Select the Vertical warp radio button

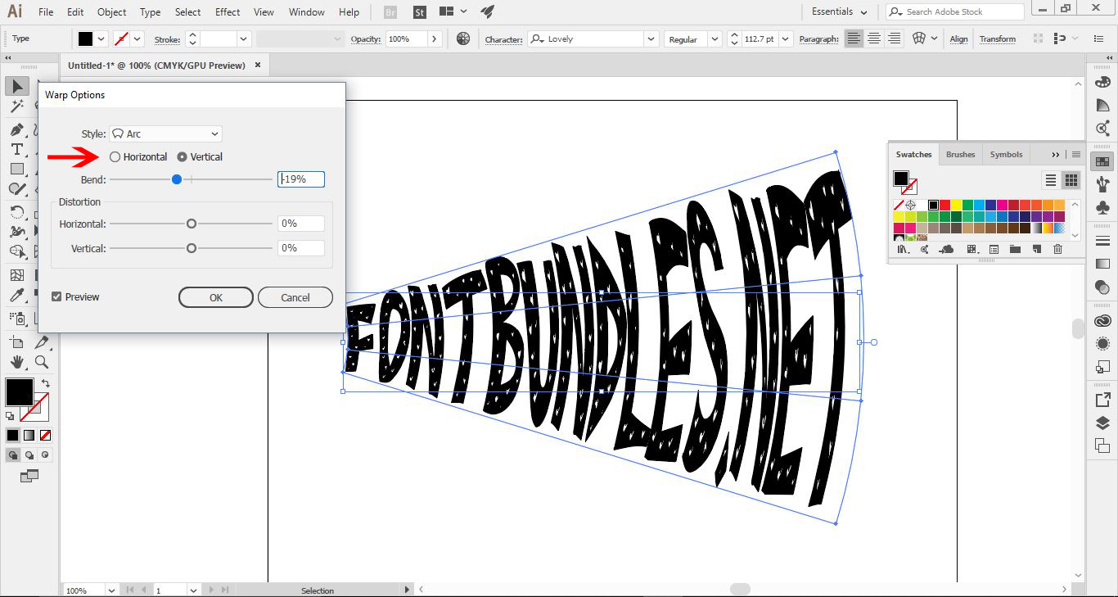coord(182,156)
